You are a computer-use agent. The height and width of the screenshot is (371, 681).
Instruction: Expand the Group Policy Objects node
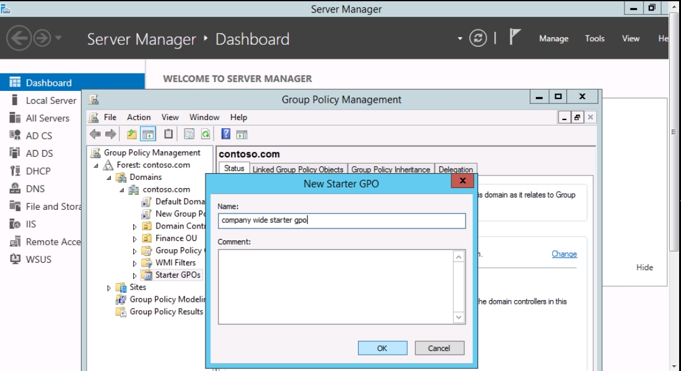click(134, 251)
